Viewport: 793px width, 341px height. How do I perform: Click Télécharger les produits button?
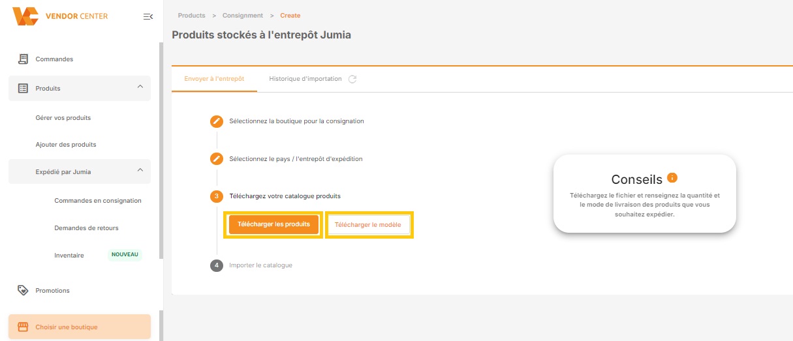(273, 224)
